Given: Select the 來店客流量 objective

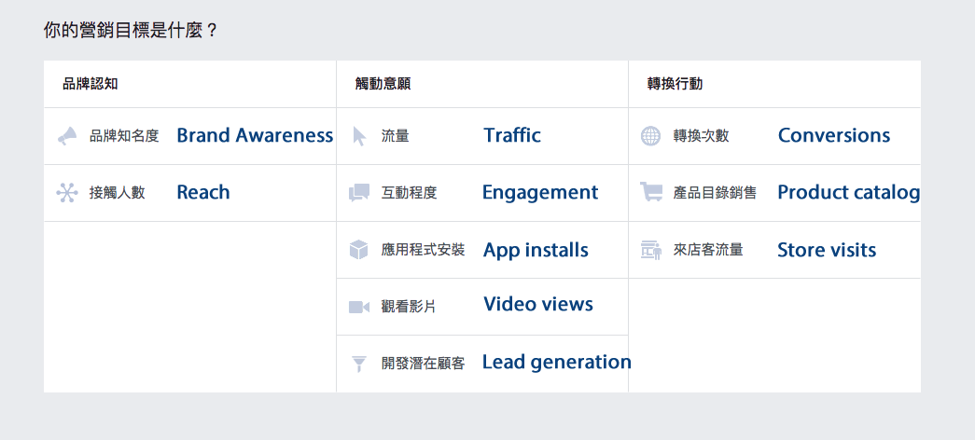Looking at the screenshot, I should (x=708, y=250).
